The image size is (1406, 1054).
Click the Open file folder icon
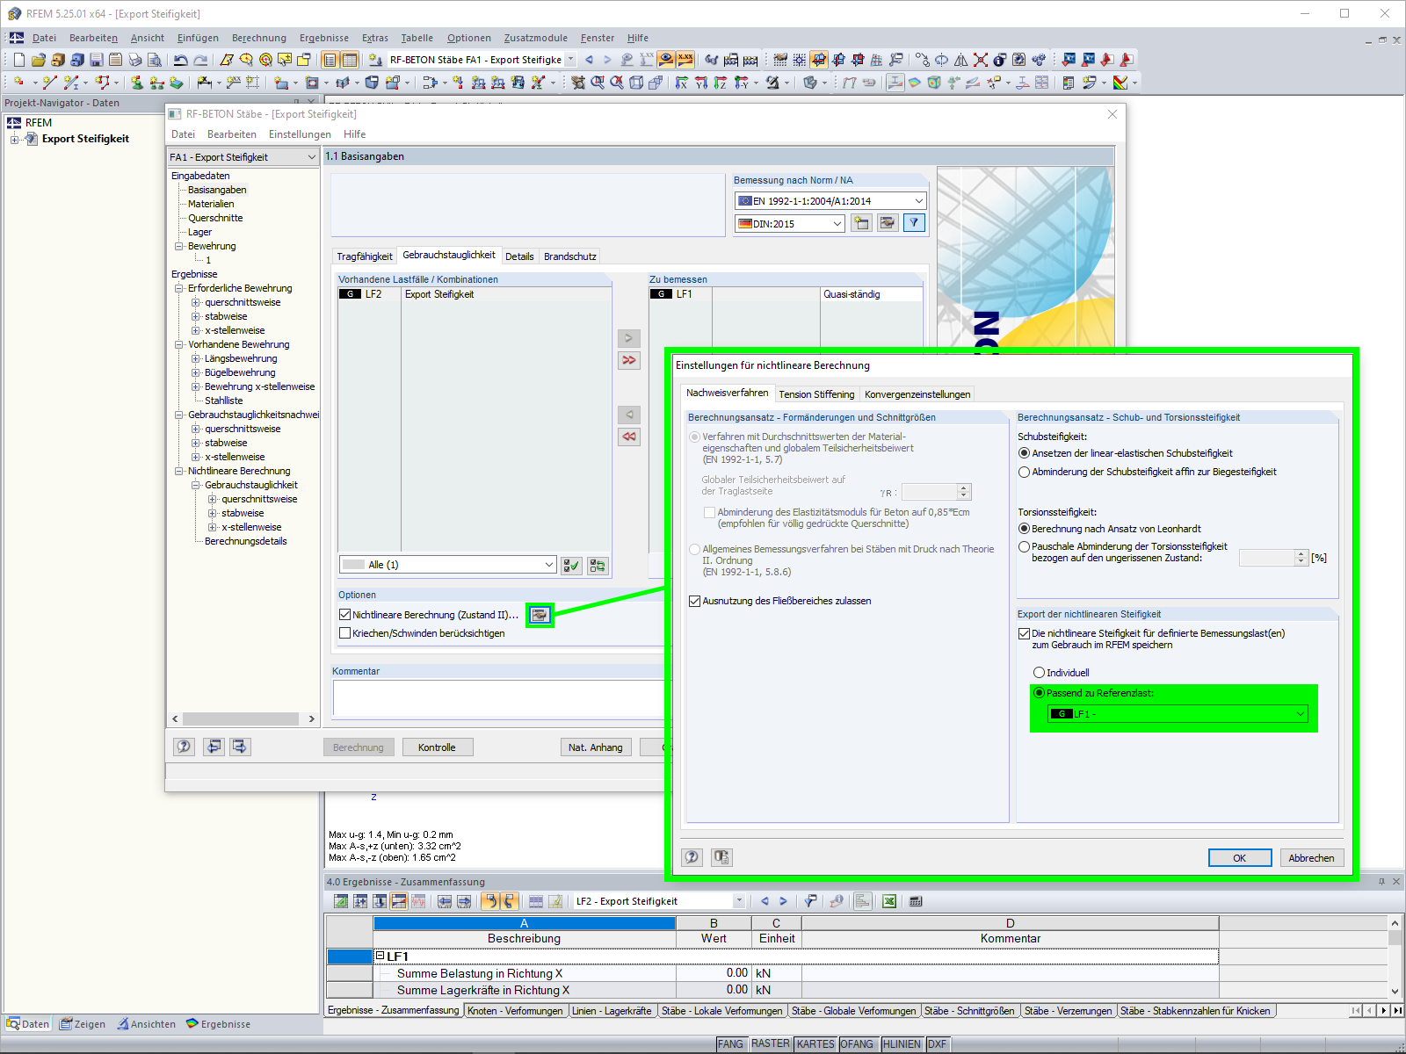pos(38,60)
